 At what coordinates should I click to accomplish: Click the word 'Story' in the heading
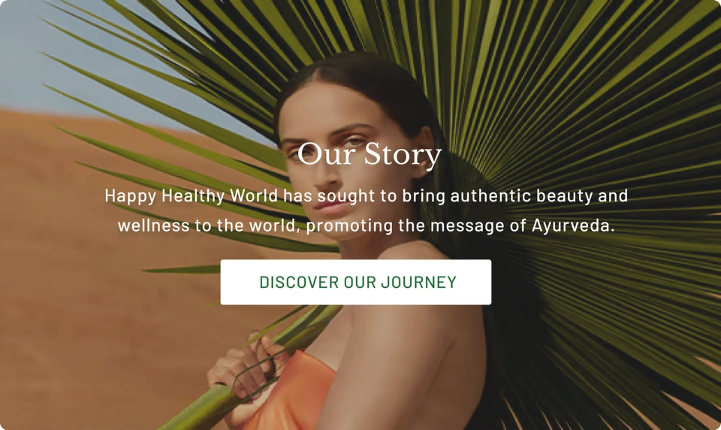click(x=403, y=155)
